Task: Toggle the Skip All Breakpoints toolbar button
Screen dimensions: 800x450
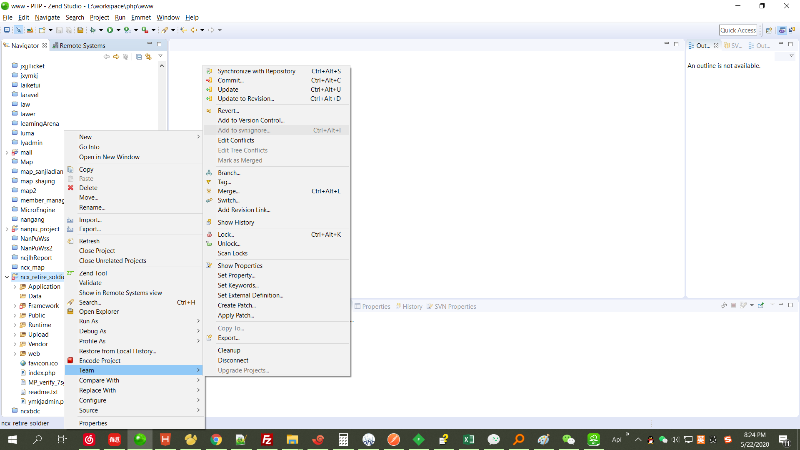Action: tap(19, 30)
